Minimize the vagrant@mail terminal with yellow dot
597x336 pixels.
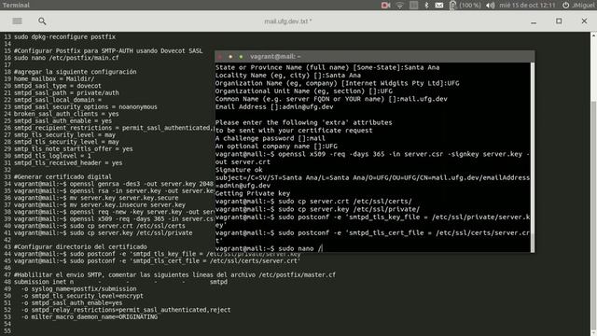click(x=230, y=56)
